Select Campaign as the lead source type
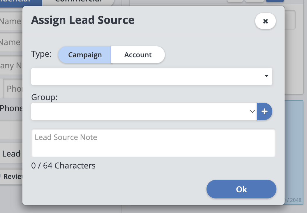 click(x=85, y=55)
